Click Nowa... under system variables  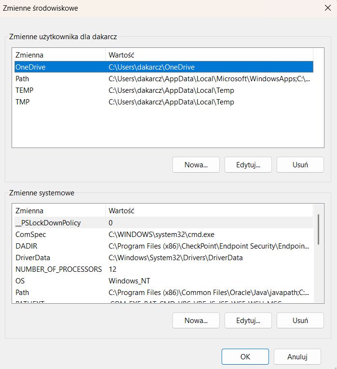(196, 321)
